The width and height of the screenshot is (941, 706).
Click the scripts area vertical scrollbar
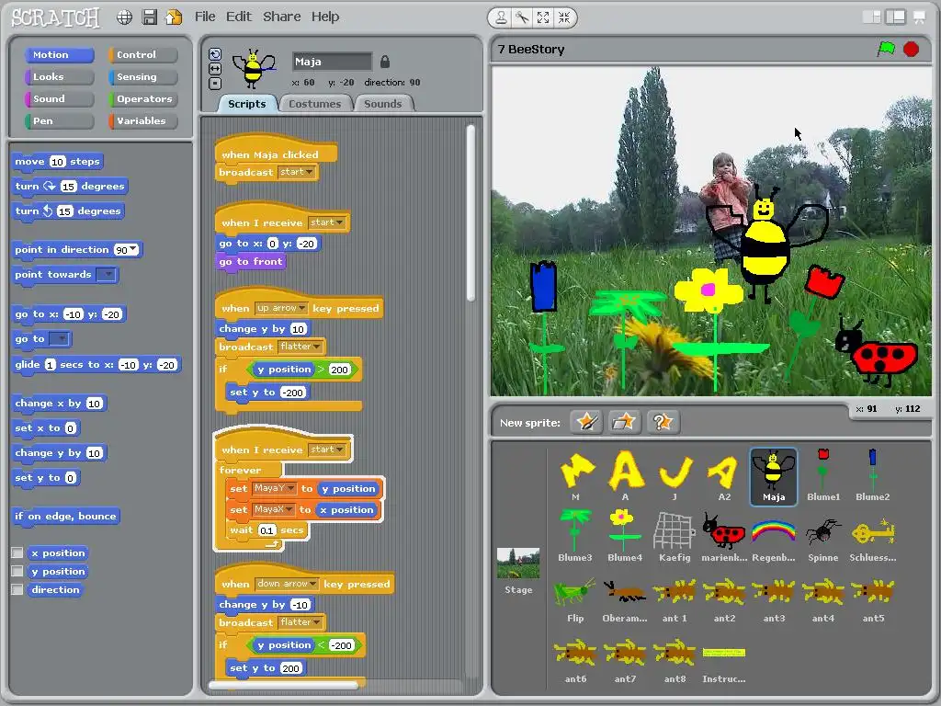click(470, 212)
